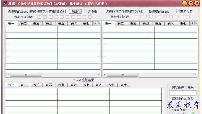Open 表九 tab in Excel提取结果
Screen dimensions: 202x114
[x=111, y=85]
